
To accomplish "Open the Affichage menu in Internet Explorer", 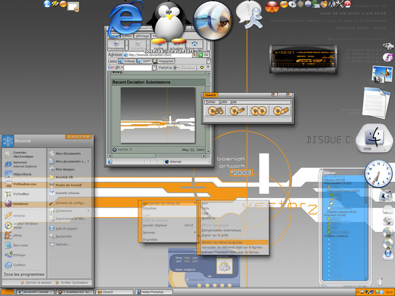I will pyautogui.click(x=143, y=36).
